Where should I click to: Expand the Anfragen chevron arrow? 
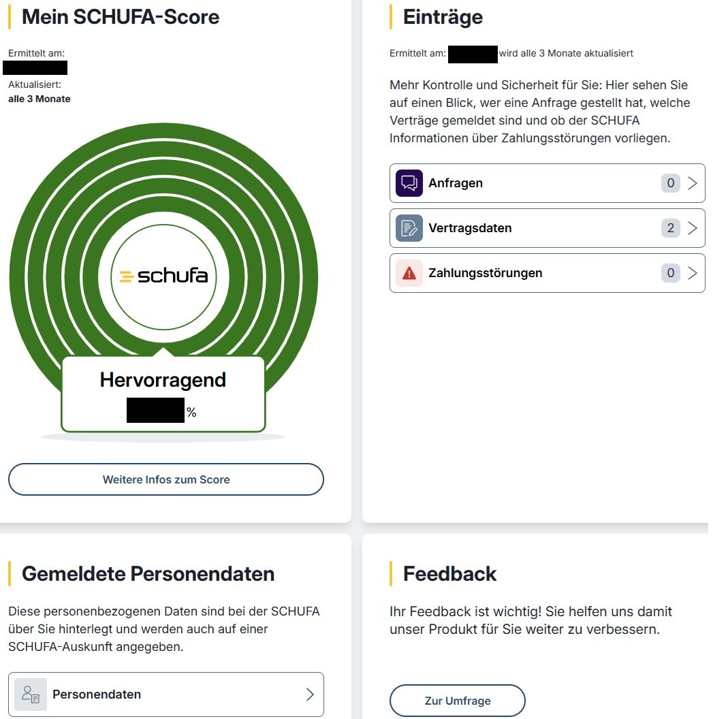pyautogui.click(x=693, y=183)
